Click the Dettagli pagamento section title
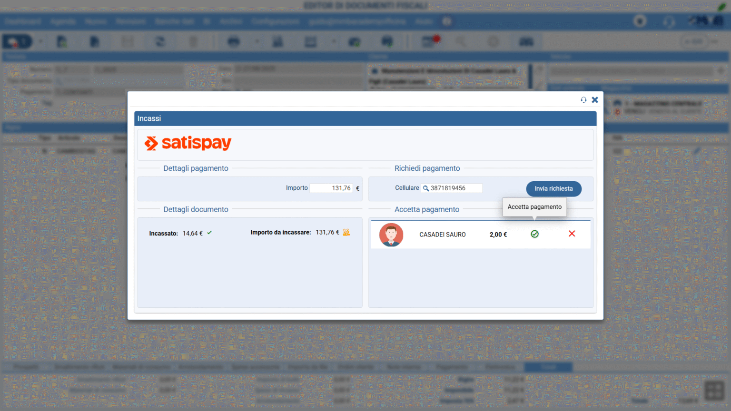This screenshot has width=731, height=411. coord(196,168)
